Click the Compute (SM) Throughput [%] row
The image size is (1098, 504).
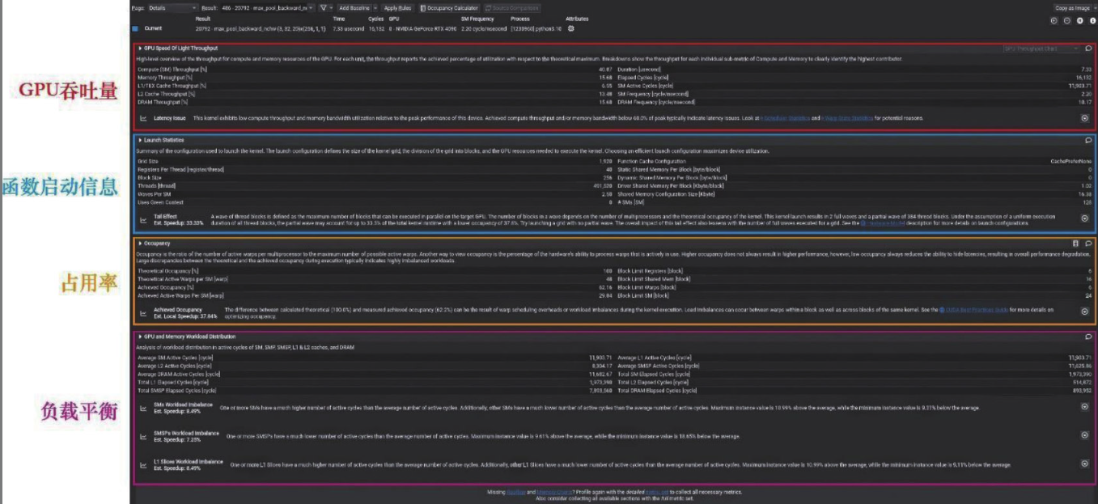tap(374, 70)
